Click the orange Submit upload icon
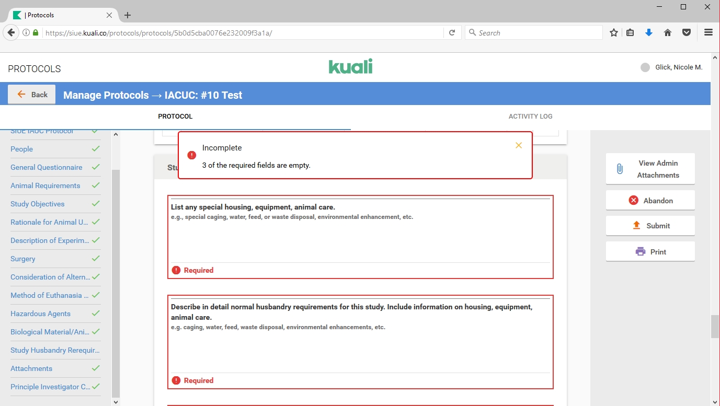 [x=636, y=226]
